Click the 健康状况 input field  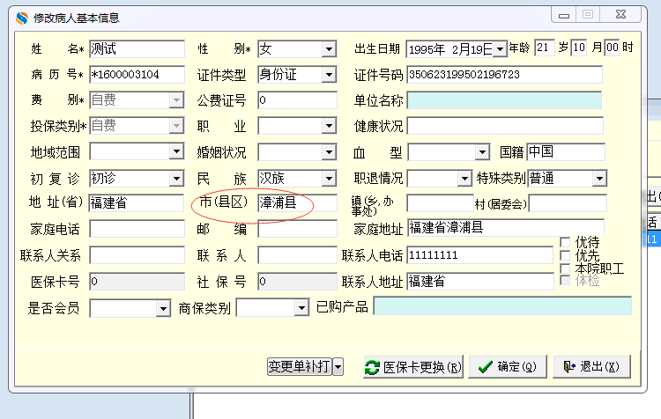pyautogui.click(x=505, y=126)
